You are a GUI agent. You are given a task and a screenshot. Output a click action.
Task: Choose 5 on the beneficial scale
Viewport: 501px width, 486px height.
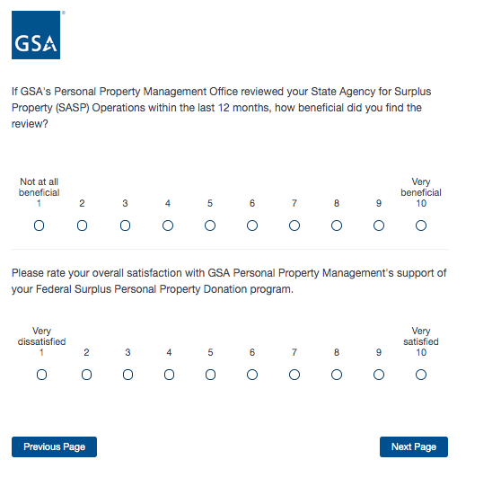(x=210, y=225)
